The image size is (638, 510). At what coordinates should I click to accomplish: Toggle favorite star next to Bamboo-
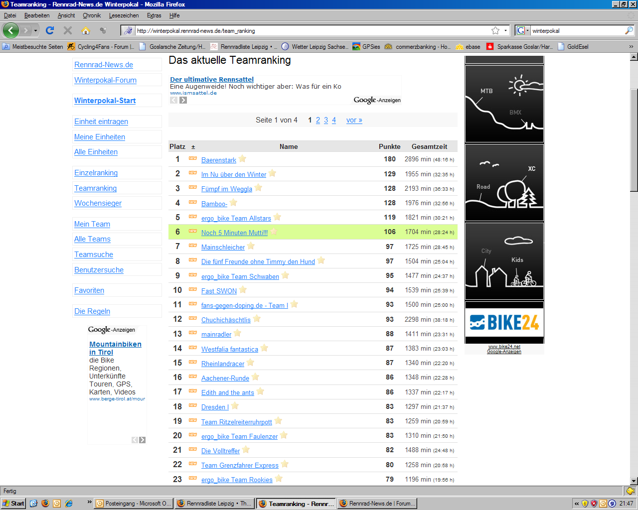point(233,203)
